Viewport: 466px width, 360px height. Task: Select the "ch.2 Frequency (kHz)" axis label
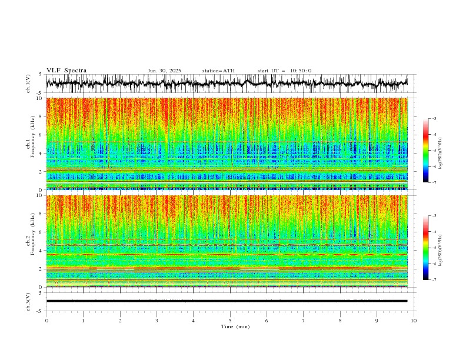(x=31, y=234)
